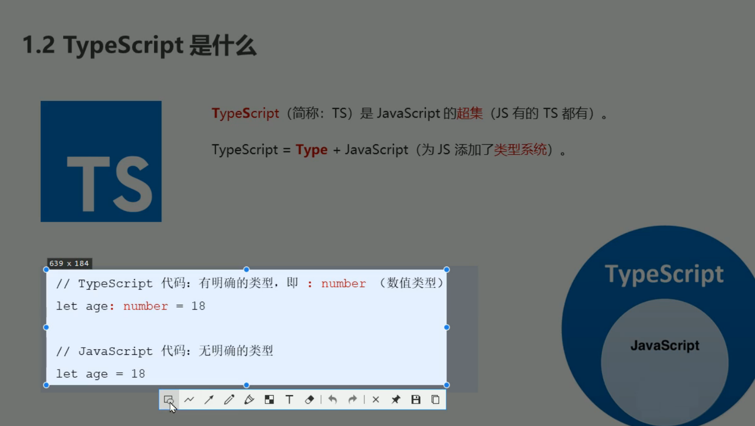This screenshot has height=426, width=755.
Task: Click the code line "let age: number = 18"
Action: click(x=131, y=306)
